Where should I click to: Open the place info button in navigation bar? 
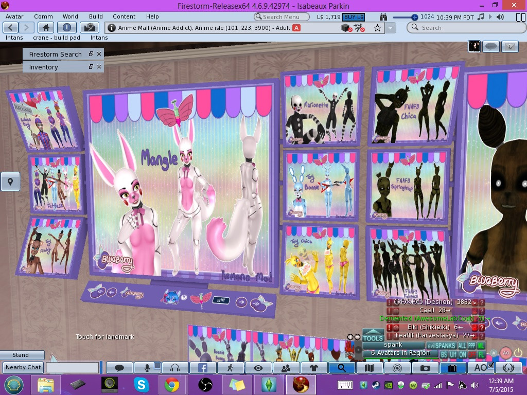click(67, 28)
